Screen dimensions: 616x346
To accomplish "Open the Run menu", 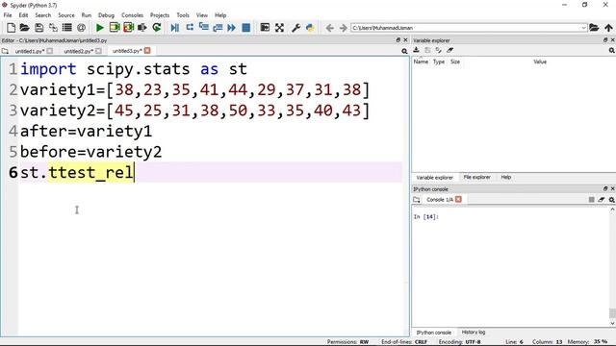I will click(x=86, y=15).
